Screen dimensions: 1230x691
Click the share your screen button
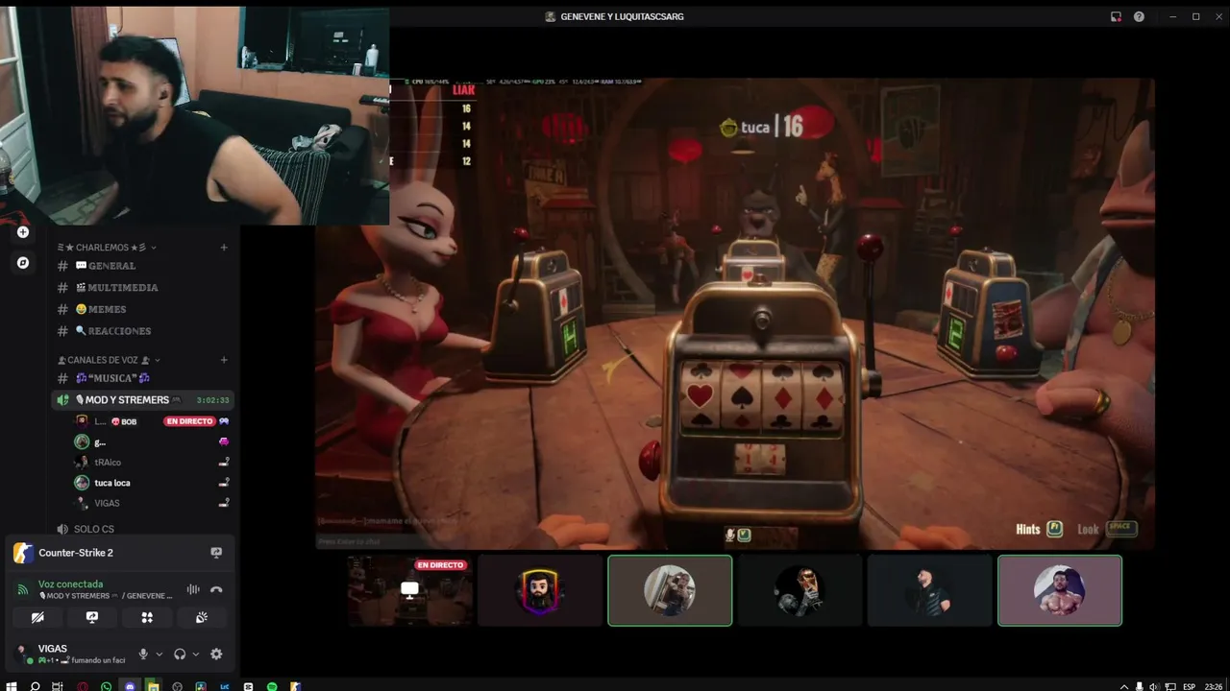[92, 617]
